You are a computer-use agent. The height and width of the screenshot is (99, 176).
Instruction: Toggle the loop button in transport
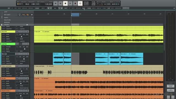tap(80, 4)
